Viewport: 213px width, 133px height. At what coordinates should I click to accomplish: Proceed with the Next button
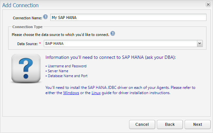pyautogui.click(x=198, y=124)
